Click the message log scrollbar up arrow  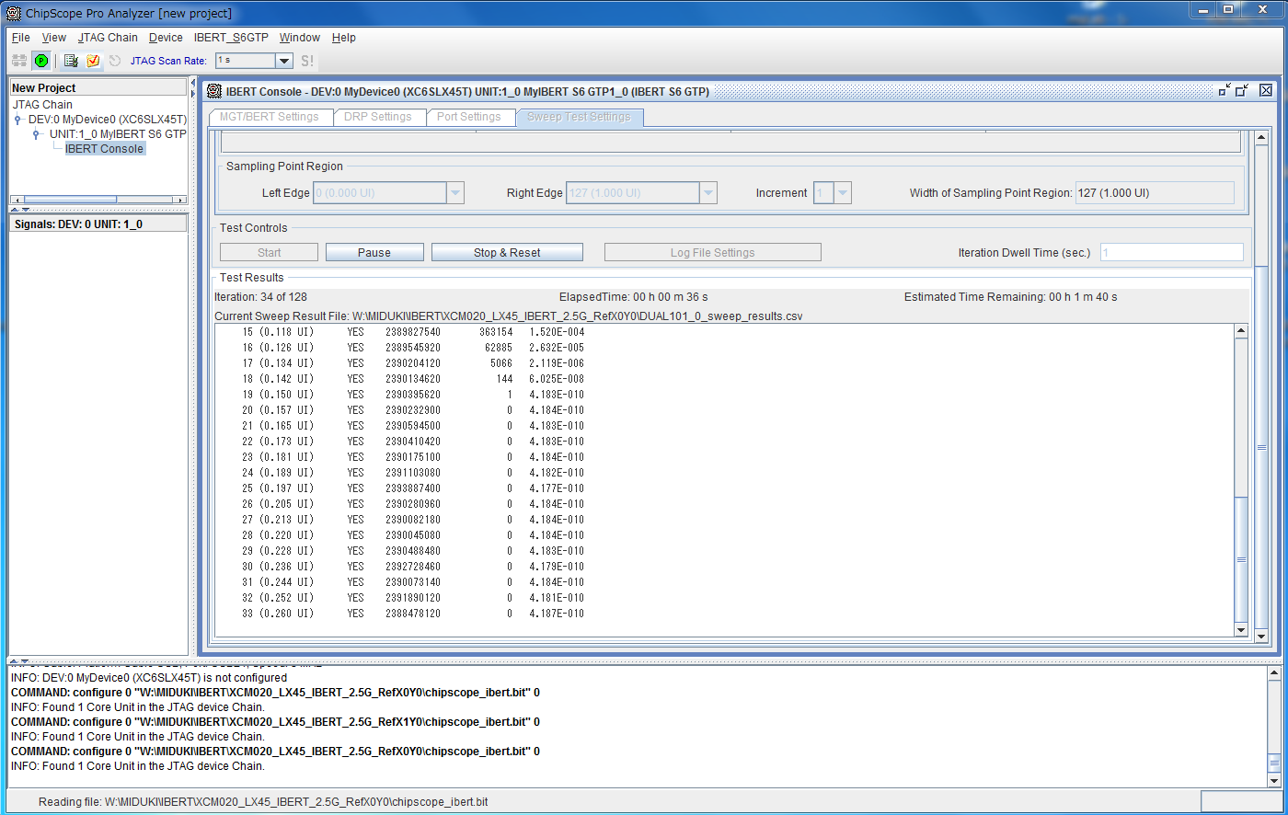1274,673
